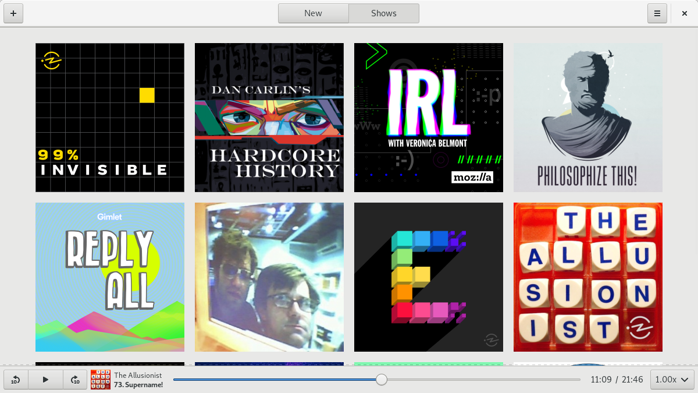Click the 73. Supername! episode title
Viewport: 698px width, 393px height.
(x=138, y=385)
